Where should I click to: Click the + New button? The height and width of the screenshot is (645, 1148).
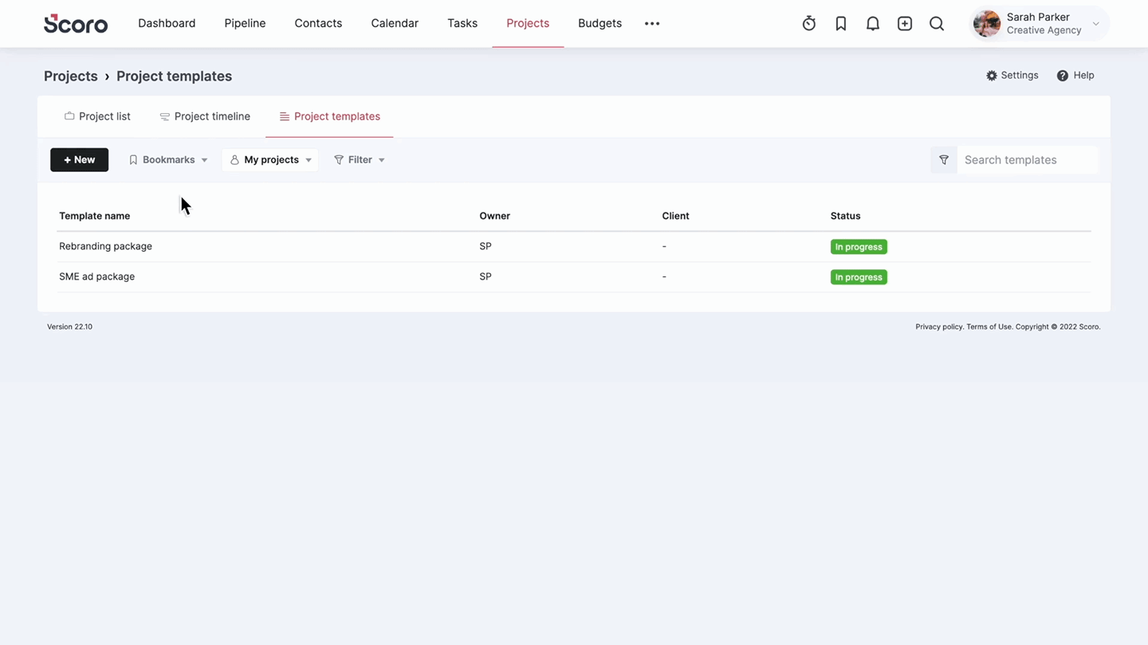(x=79, y=160)
